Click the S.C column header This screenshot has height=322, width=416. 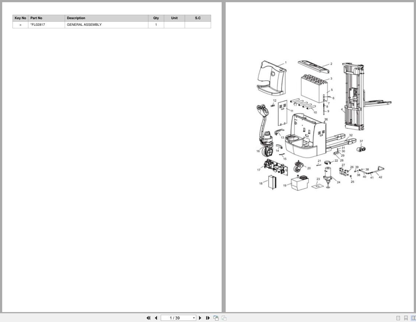pyautogui.click(x=198, y=18)
